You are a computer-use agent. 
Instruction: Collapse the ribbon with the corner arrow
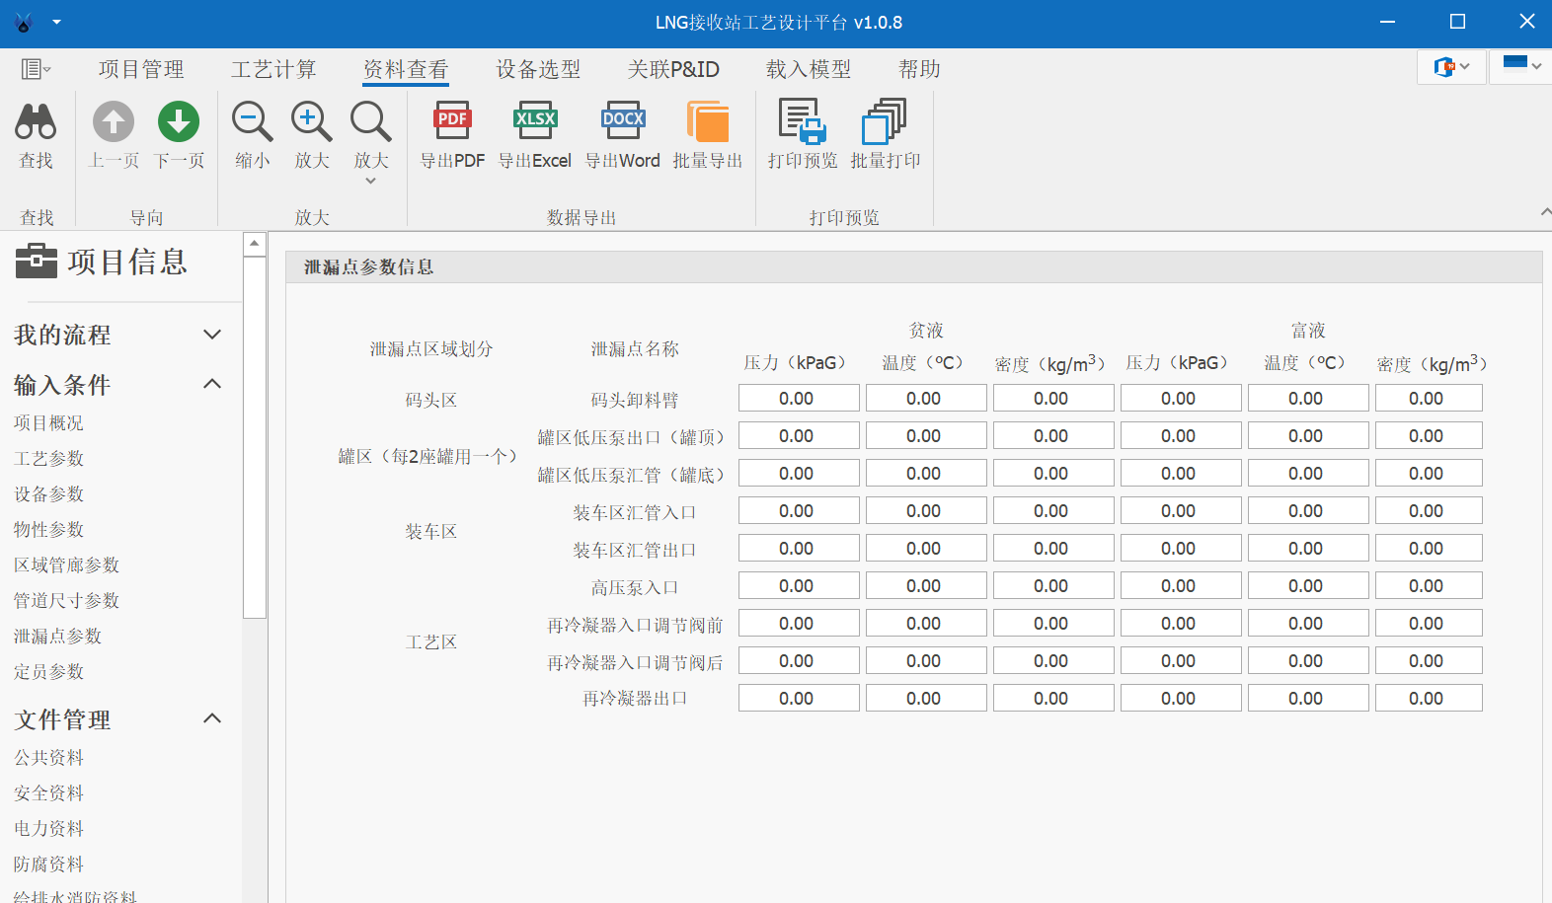coord(1545,212)
